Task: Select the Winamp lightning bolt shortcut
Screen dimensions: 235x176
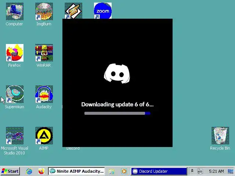Action: coord(73,11)
